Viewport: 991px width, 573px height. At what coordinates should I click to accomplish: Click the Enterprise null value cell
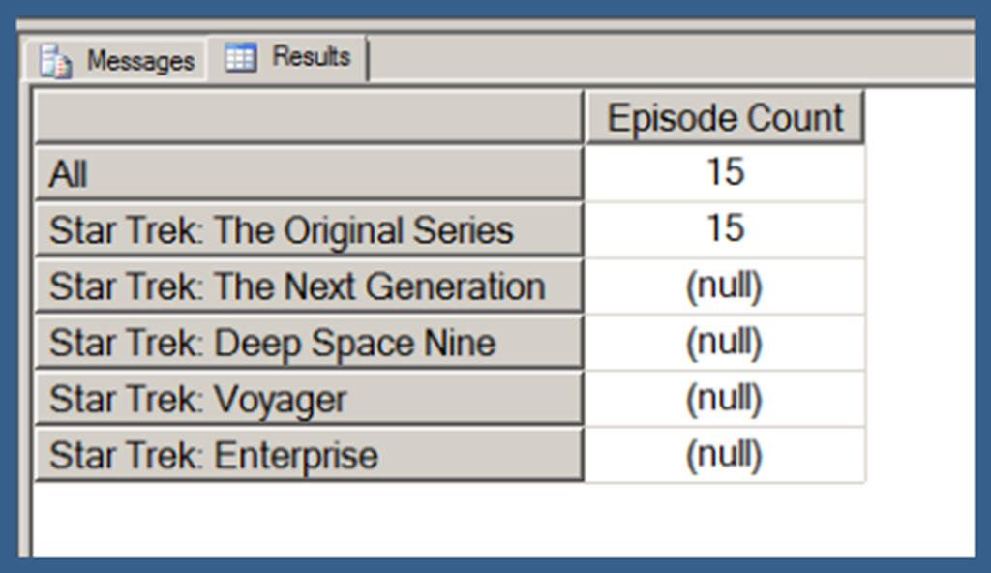(724, 455)
